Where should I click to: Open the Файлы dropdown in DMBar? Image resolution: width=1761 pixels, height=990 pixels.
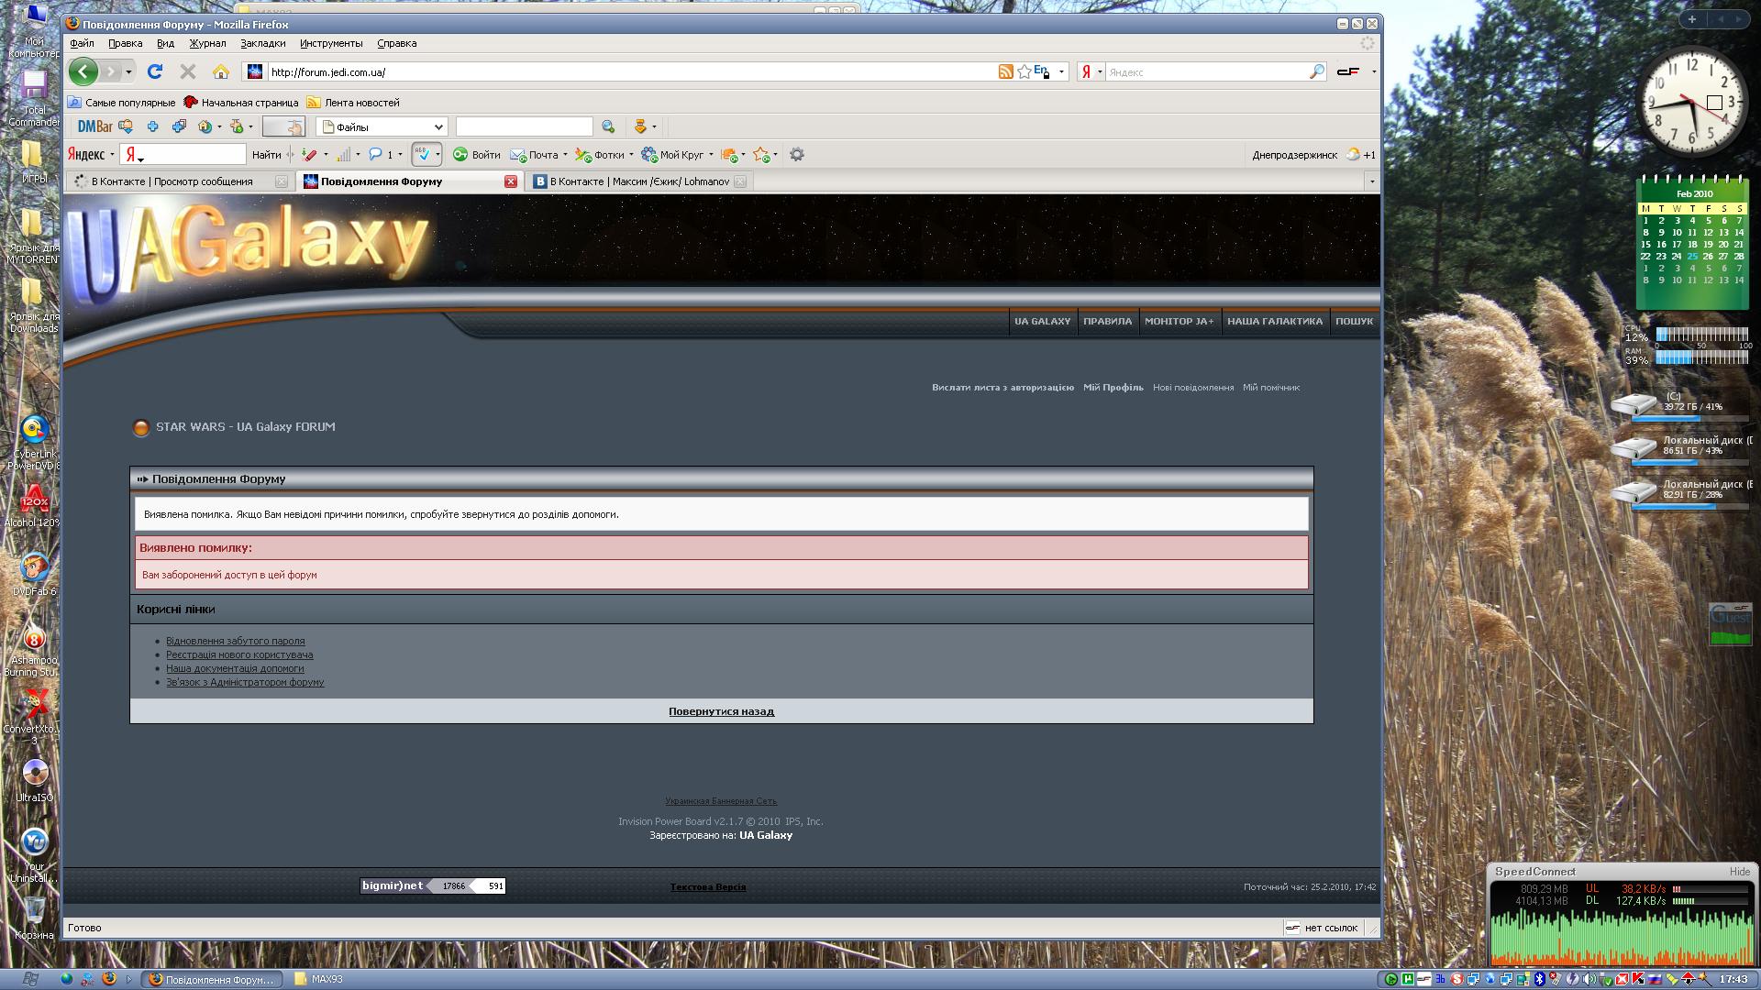click(437, 126)
